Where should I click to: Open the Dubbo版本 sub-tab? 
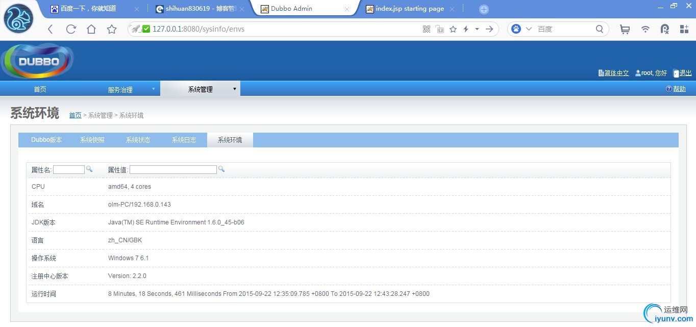click(46, 140)
